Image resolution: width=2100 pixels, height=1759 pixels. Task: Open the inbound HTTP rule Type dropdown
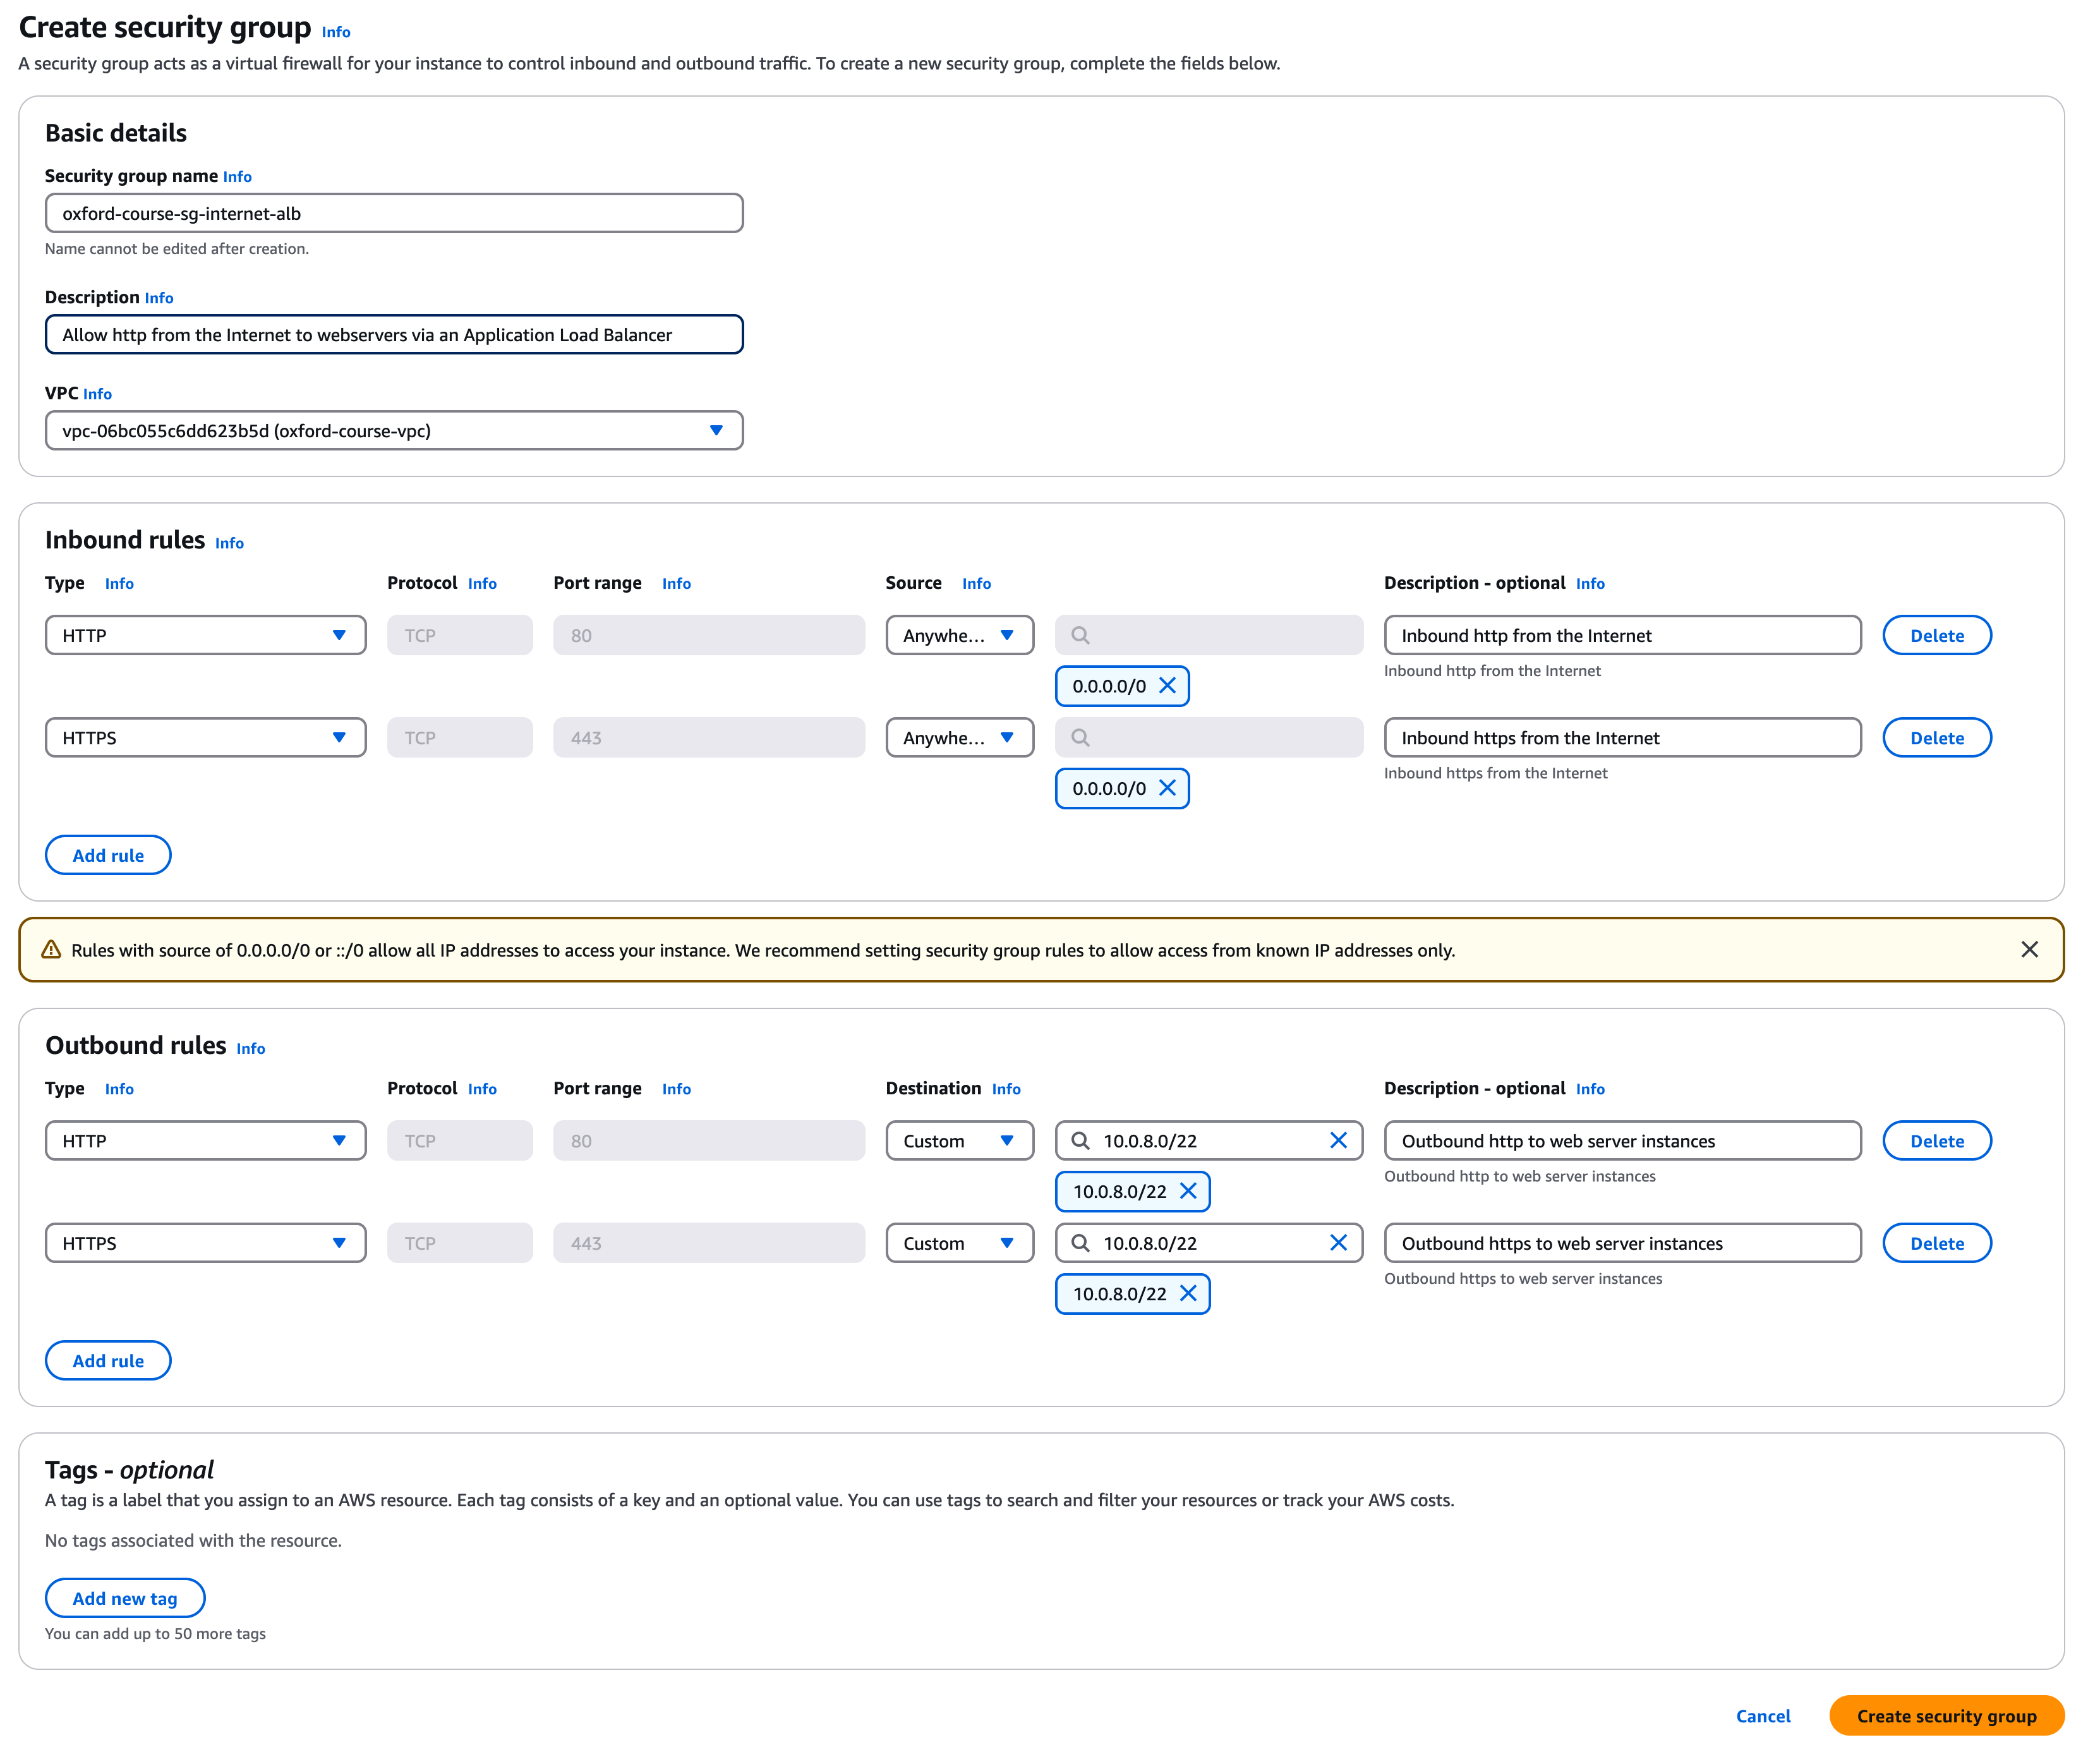click(205, 636)
